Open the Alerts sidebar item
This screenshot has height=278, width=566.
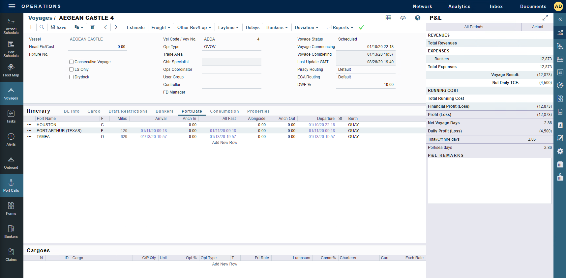coord(11,140)
